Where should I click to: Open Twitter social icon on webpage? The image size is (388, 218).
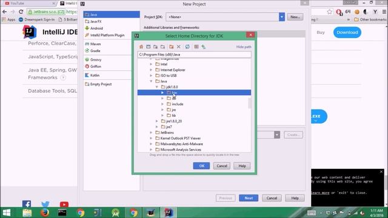coord(45,204)
